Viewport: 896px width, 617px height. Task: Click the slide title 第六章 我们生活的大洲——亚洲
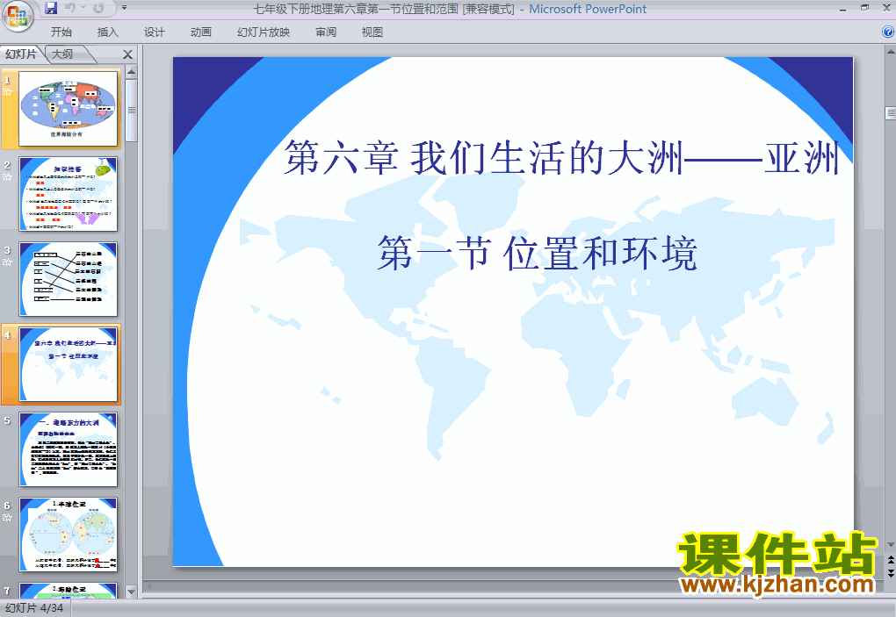coord(561,158)
